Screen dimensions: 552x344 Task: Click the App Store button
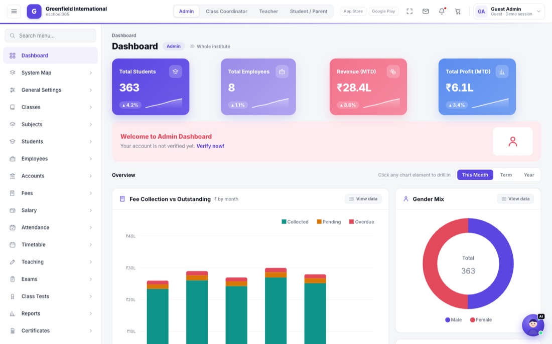coord(353,11)
